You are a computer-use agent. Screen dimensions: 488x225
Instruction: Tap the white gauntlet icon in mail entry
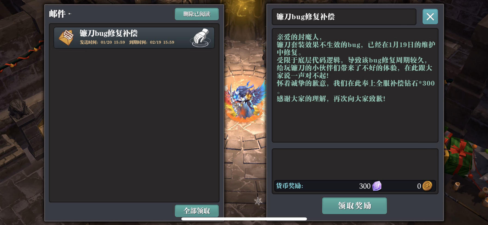(x=201, y=37)
